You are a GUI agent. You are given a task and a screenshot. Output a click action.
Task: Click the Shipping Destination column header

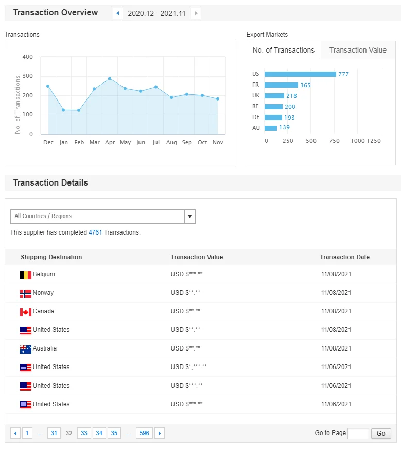(51, 257)
